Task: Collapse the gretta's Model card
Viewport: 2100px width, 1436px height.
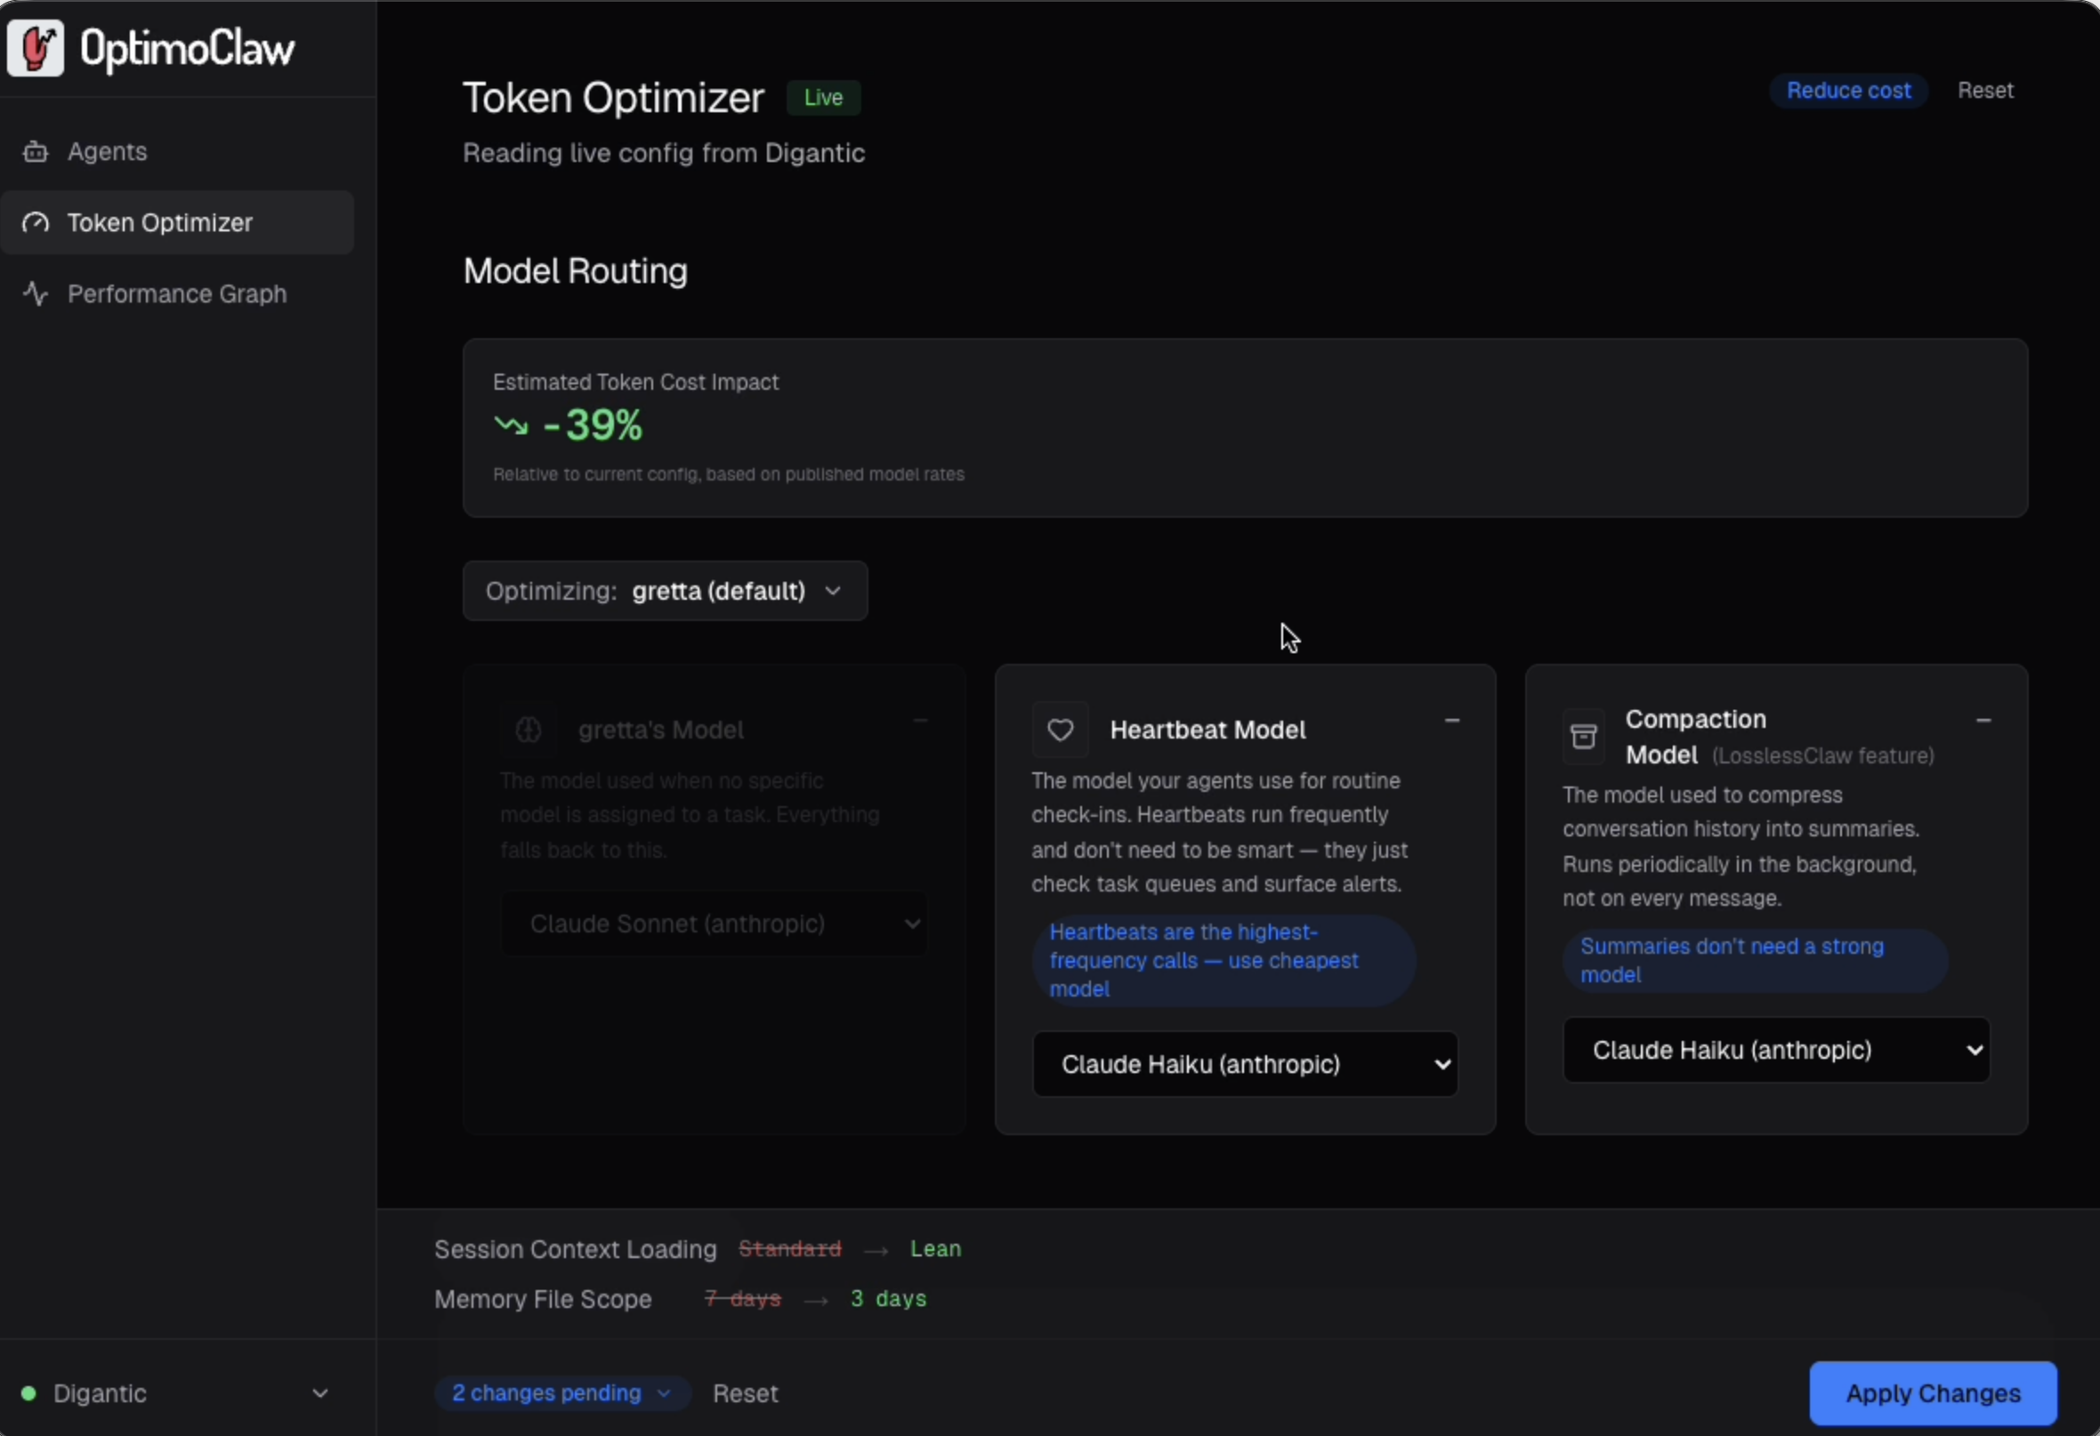Action: [x=920, y=721]
